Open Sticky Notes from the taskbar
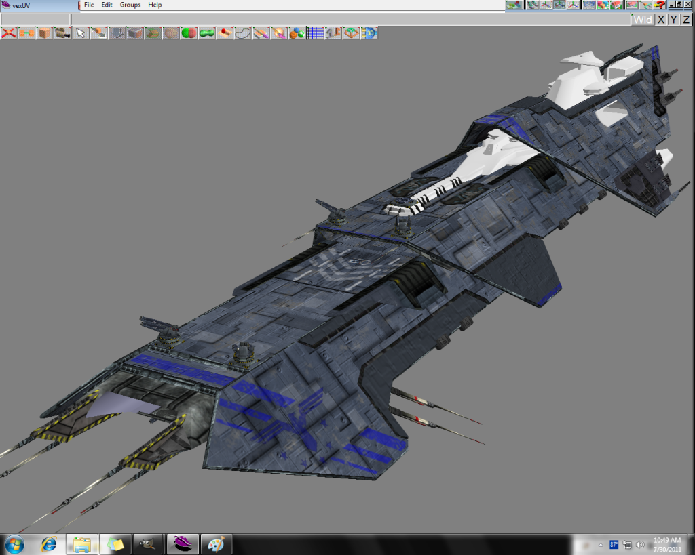Viewport: 695px width, 555px height. click(115, 544)
